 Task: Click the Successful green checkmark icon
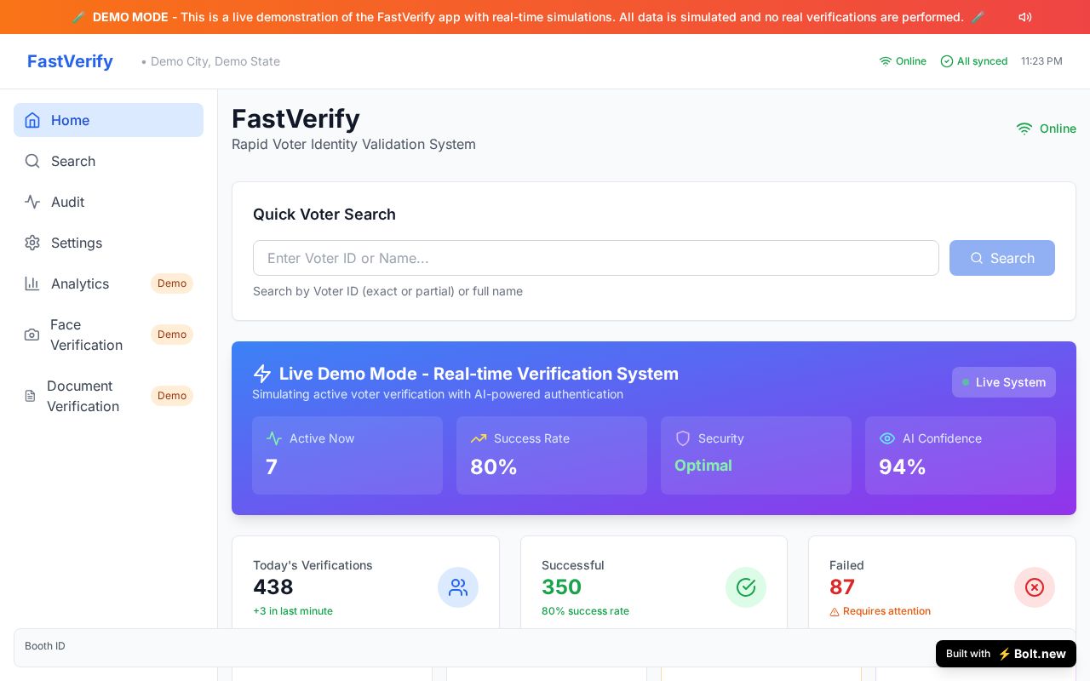tap(746, 587)
